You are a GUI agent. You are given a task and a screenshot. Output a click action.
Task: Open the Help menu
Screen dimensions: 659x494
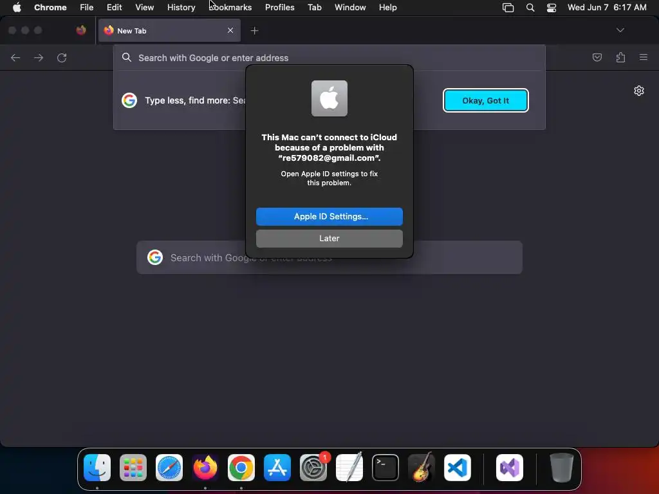coord(387,7)
